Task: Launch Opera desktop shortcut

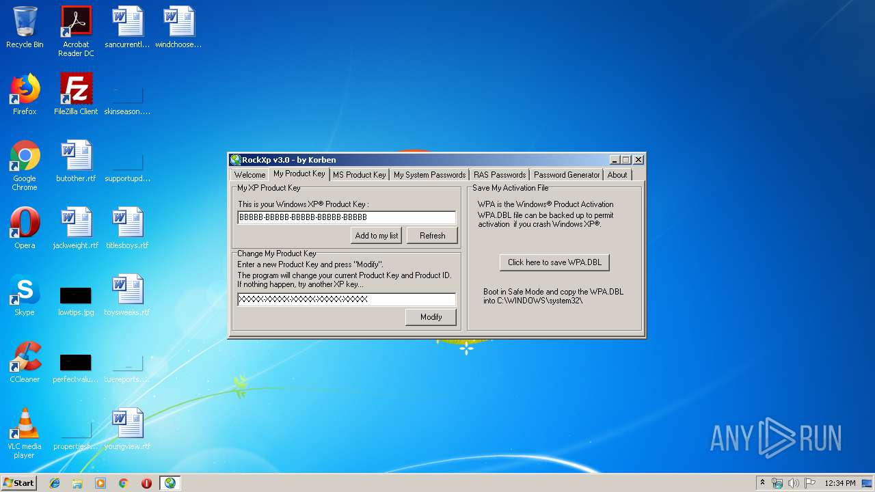Action: click(25, 228)
